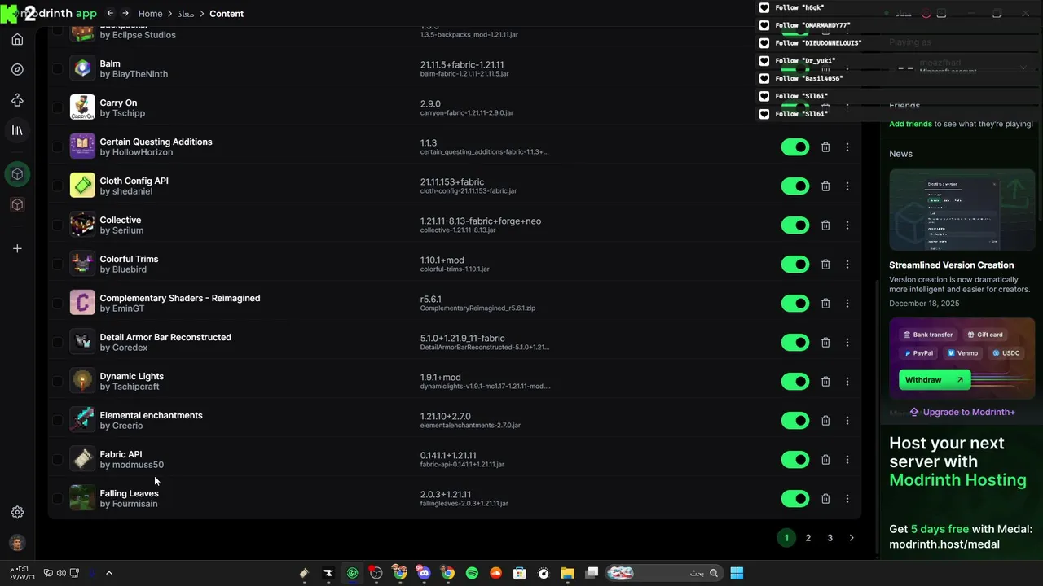Tick the checkbox beside Balm
Screen dimensions: 1043x586
(x=57, y=68)
